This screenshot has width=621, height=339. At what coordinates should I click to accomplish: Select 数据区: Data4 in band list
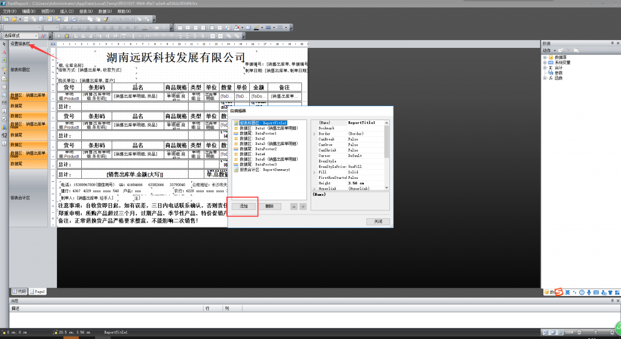(252, 154)
